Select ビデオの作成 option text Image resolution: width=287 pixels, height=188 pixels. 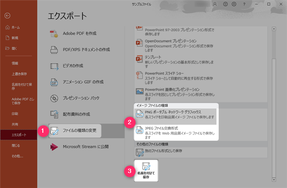point(73,66)
